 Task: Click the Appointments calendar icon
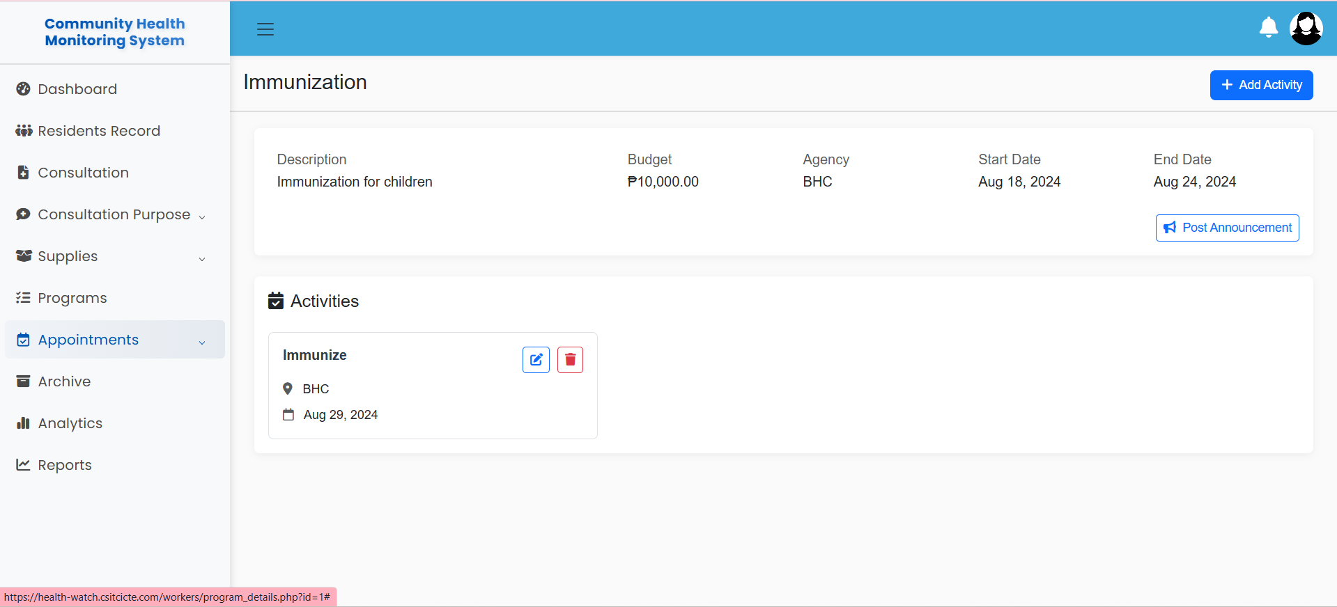pos(24,340)
